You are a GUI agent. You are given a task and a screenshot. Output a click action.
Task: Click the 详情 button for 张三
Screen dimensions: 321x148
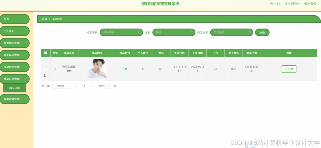(289, 69)
